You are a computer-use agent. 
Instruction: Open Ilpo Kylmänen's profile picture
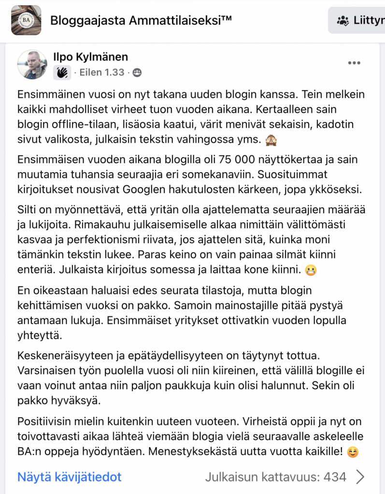(x=32, y=64)
